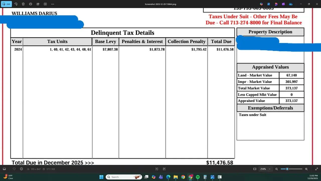321x181 pixels.
Task: Open file info with the info icon
Action: click(x=21, y=169)
